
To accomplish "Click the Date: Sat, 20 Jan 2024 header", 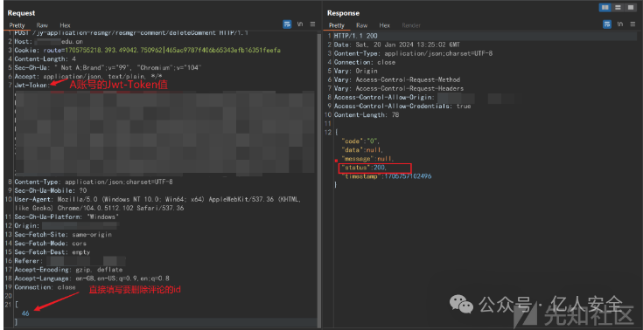I will [x=396, y=45].
